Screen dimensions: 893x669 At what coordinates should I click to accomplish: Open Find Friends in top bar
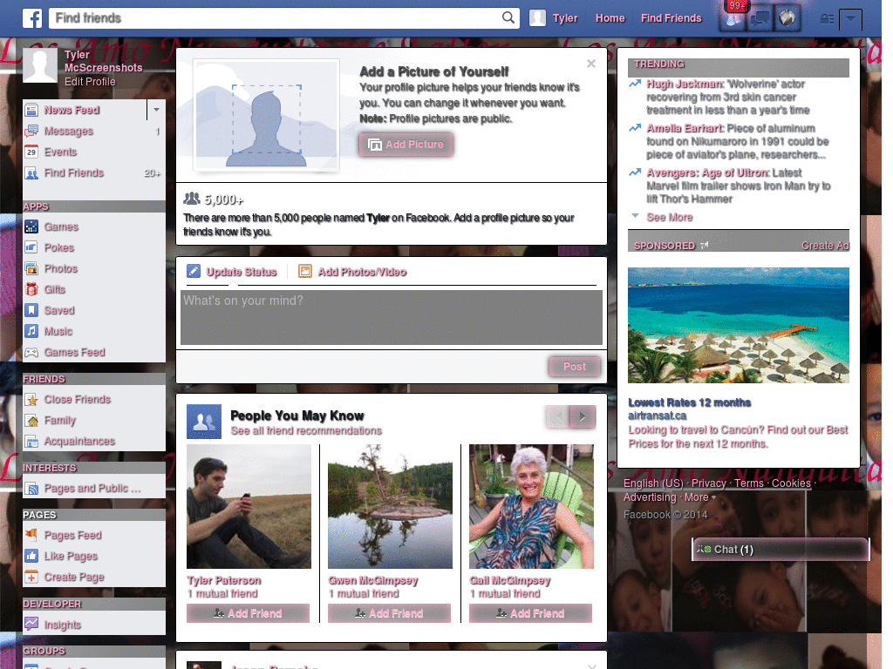tap(671, 18)
